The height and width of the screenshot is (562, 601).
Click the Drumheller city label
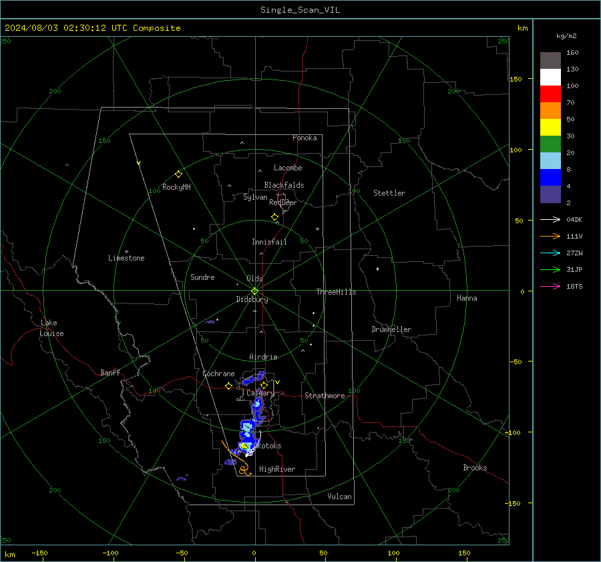click(x=391, y=329)
